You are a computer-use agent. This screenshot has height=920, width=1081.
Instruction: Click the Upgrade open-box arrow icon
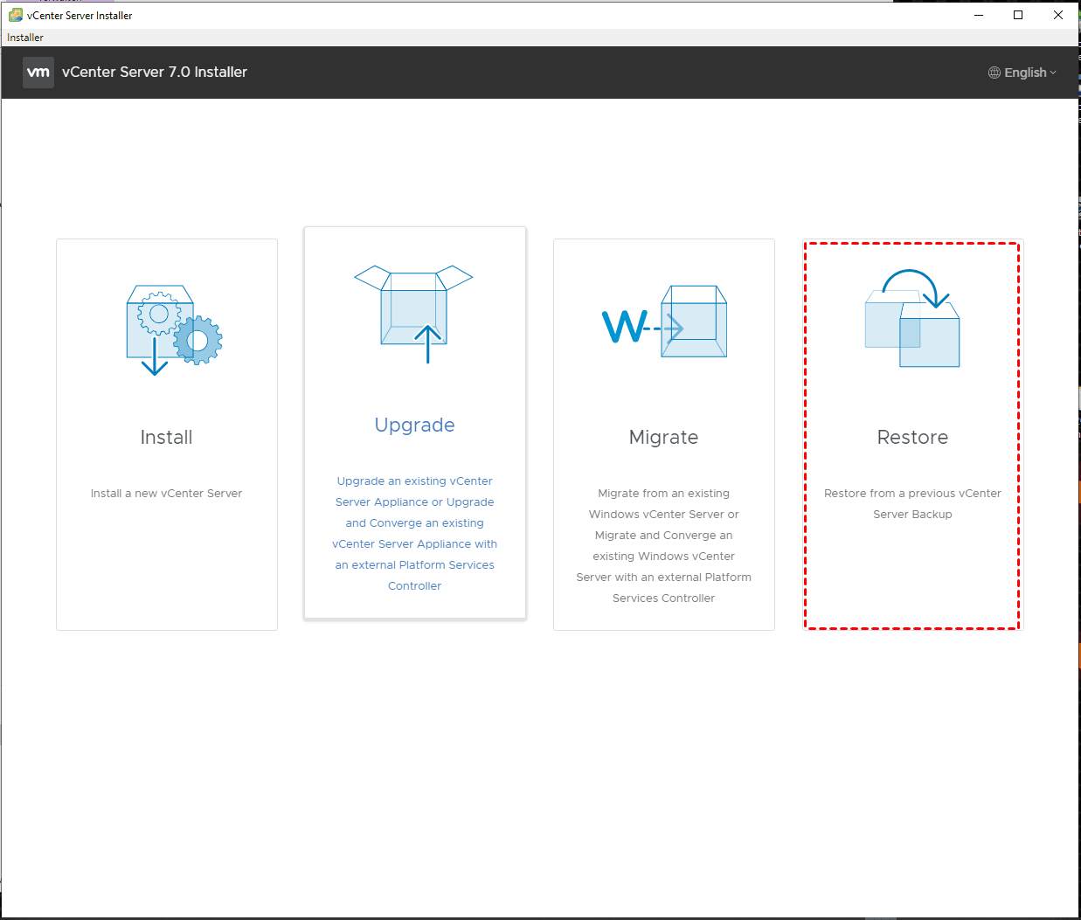[x=414, y=314]
